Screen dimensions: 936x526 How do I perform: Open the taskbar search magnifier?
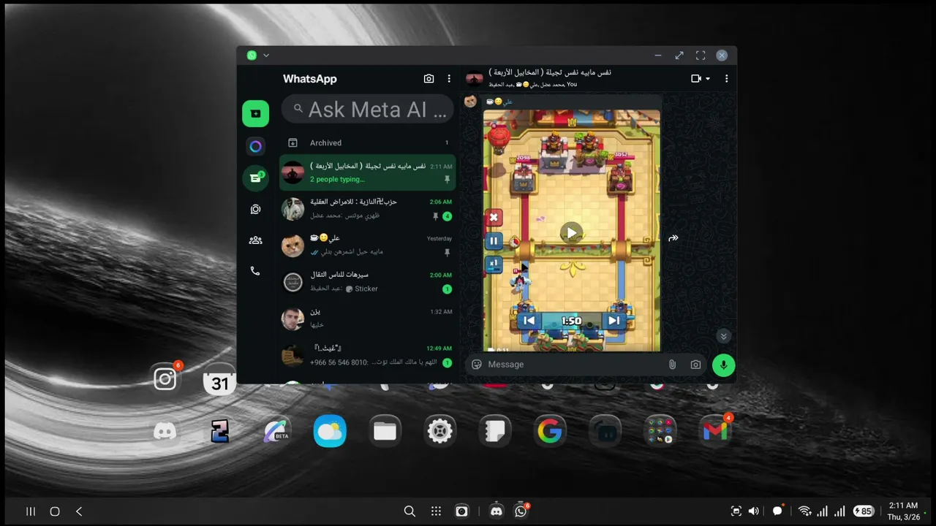[409, 511]
